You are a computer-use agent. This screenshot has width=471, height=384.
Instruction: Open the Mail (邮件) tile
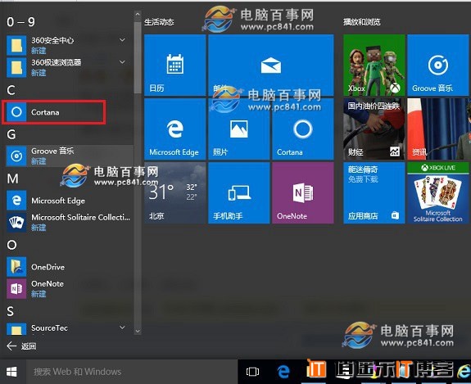(271, 66)
